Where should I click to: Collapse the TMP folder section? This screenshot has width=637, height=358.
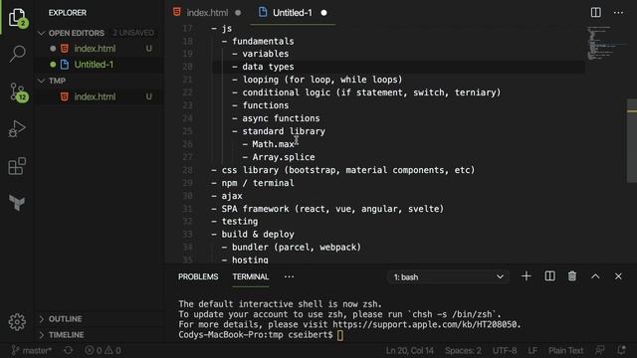click(x=42, y=81)
